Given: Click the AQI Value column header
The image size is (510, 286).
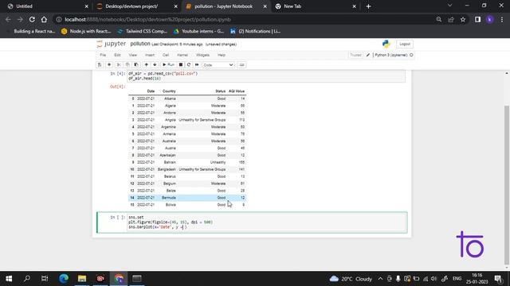Looking at the screenshot, I should (x=237, y=91).
